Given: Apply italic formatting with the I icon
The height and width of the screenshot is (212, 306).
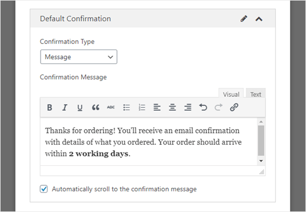Looking at the screenshot, I should (x=65, y=107).
